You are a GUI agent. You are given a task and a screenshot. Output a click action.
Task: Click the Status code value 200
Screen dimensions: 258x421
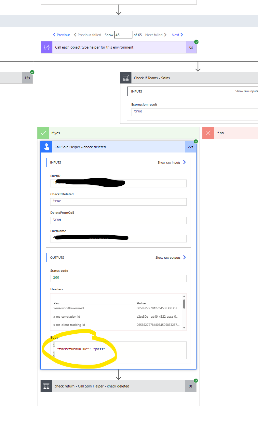[x=118, y=278]
